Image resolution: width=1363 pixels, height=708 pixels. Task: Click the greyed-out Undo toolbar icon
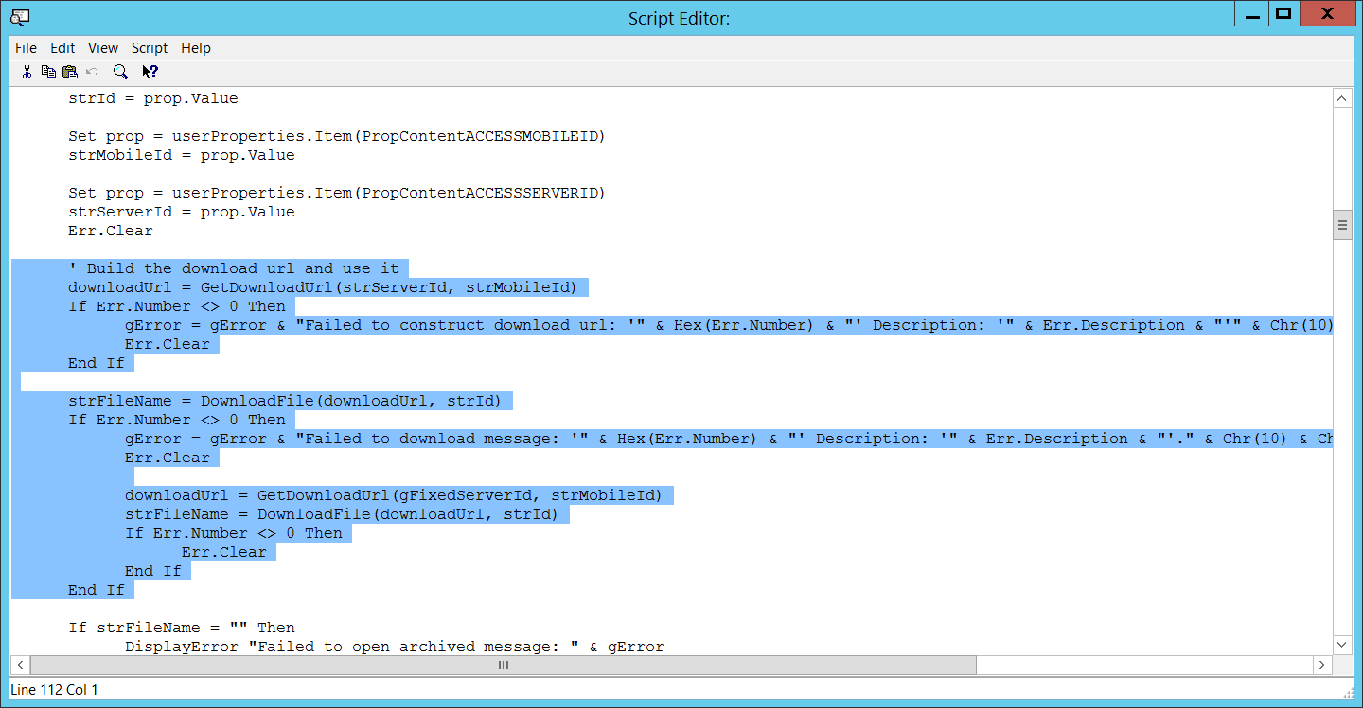tap(92, 72)
